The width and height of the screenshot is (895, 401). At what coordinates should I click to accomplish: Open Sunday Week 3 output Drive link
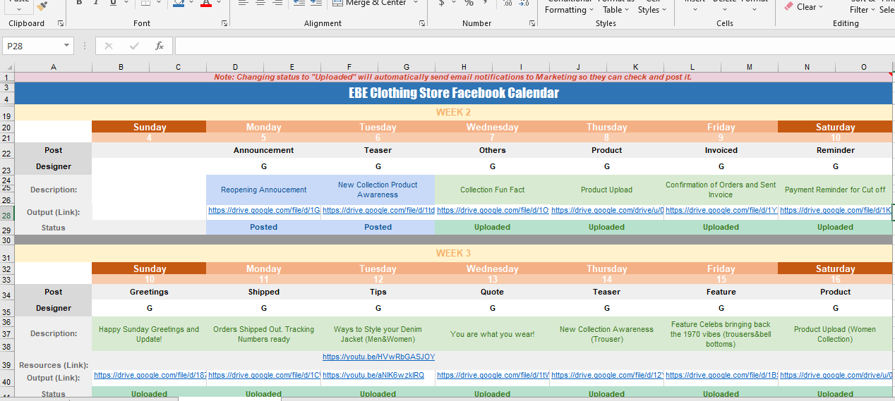(x=150, y=375)
